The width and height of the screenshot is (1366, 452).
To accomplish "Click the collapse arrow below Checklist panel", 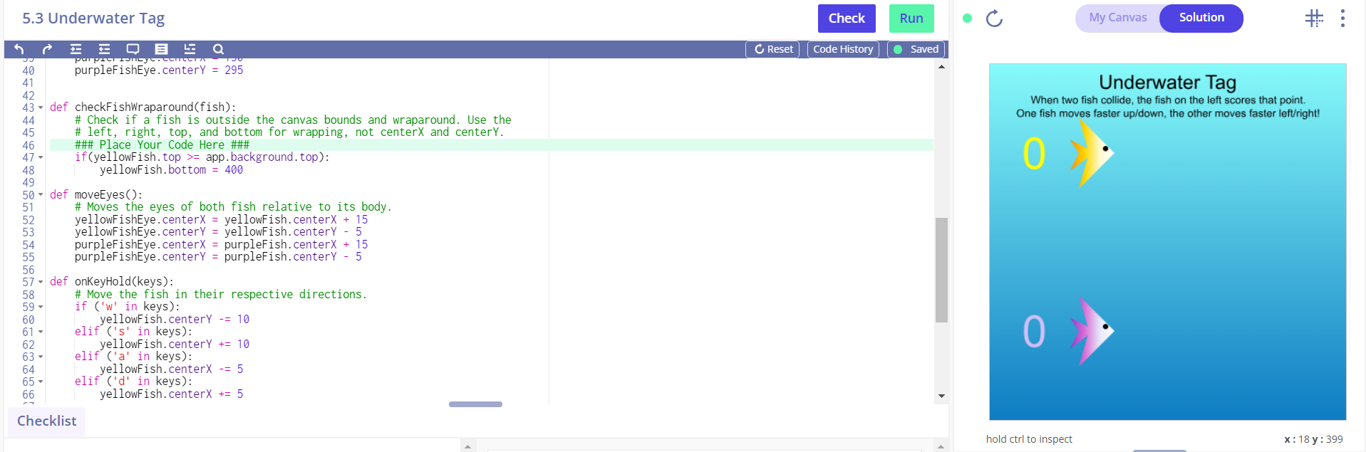I will coord(467,447).
